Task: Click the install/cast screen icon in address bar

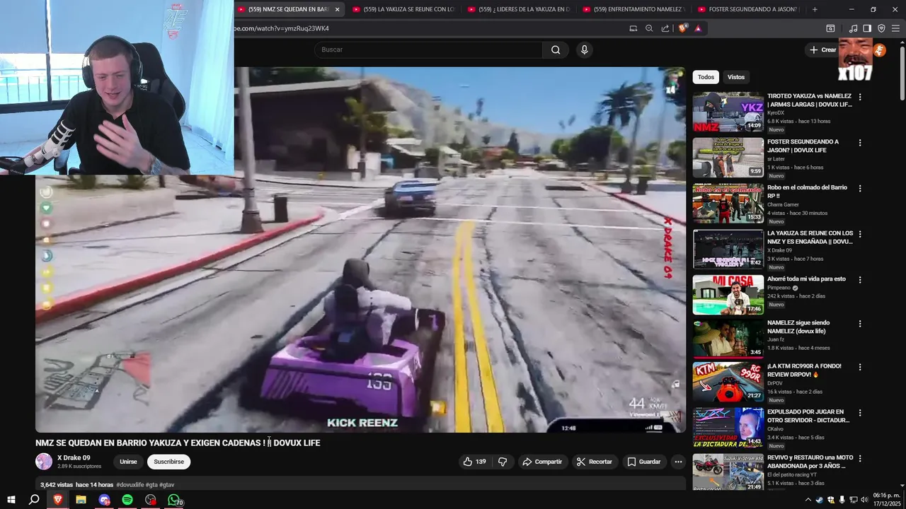Action: 633,28
